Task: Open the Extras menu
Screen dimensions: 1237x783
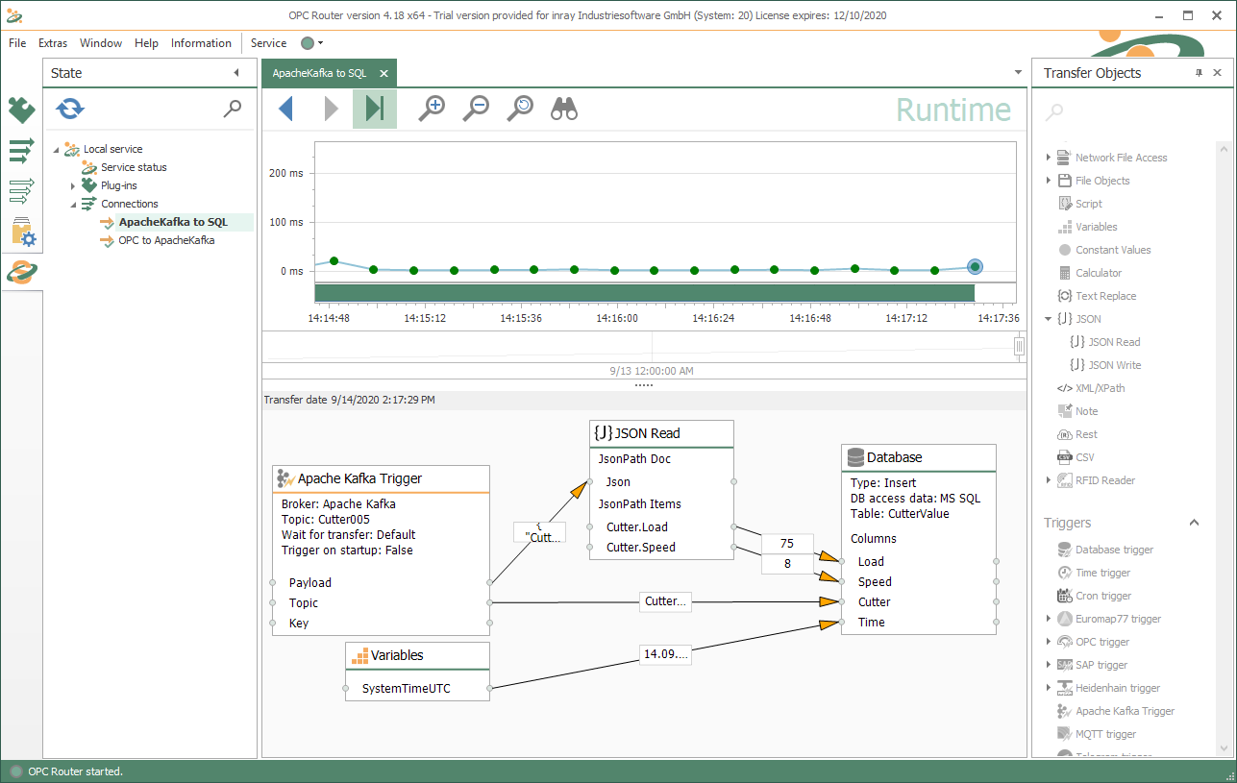Action: [x=53, y=43]
